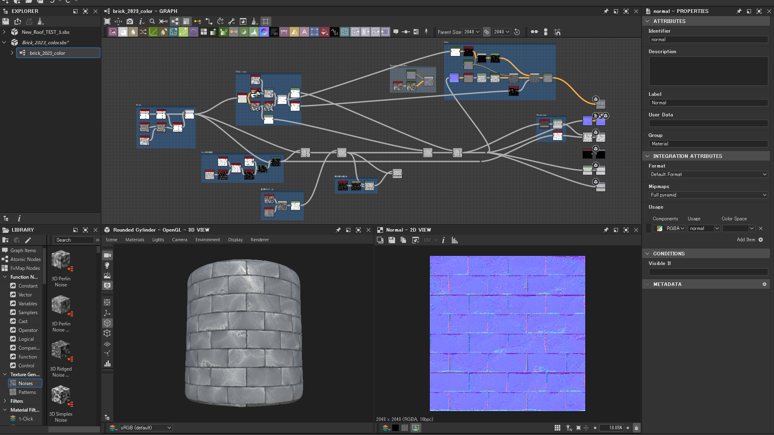774x435 pixels.
Task: Add a Curve node from toolbar
Action: [x=153, y=32]
